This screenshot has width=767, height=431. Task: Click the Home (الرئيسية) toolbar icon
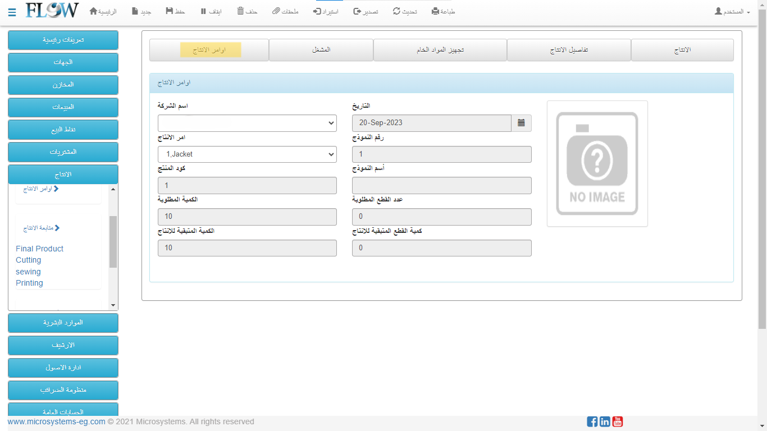94,11
